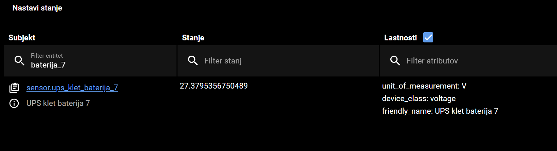Click the device_class: voltage attribute line
The height and width of the screenshot is (151, 557).
click(x=419, y=98)
